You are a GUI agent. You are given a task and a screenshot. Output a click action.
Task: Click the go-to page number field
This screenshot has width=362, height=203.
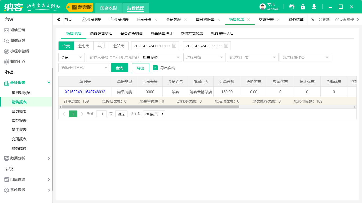point(101,114)
